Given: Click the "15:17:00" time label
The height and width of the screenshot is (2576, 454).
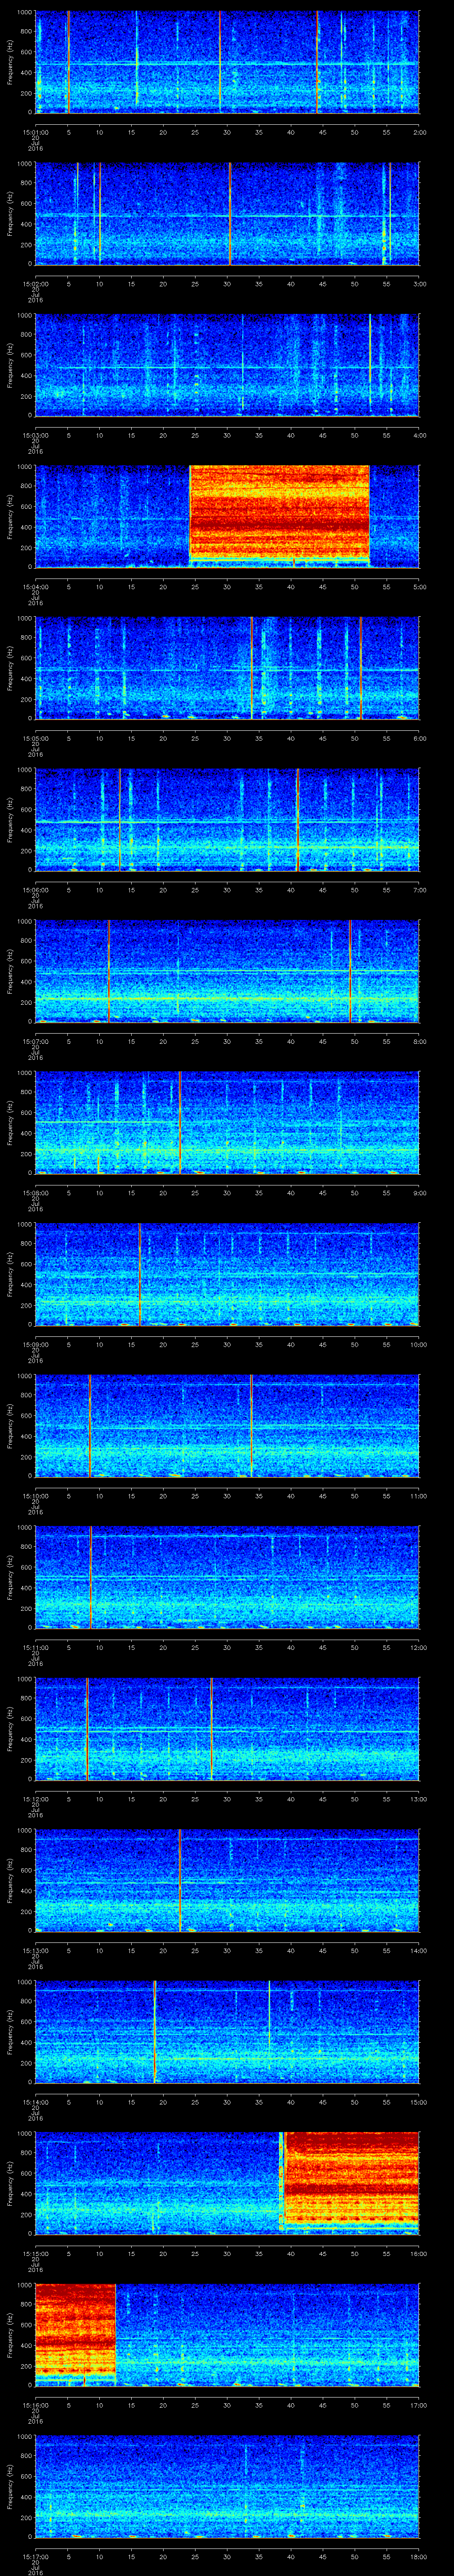Looking at the screenshot, I should (35, 2556).
